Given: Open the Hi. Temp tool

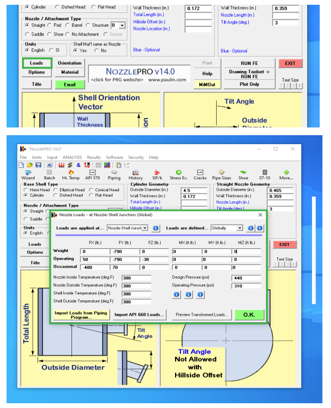Looking at the screenshot, I should (x=71, y=175).
